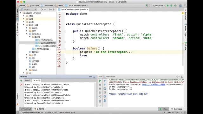Clear all output trash icon in Run panel
Image resolution: width=203 pixels, height=114 pixels.
coord(105,101)
